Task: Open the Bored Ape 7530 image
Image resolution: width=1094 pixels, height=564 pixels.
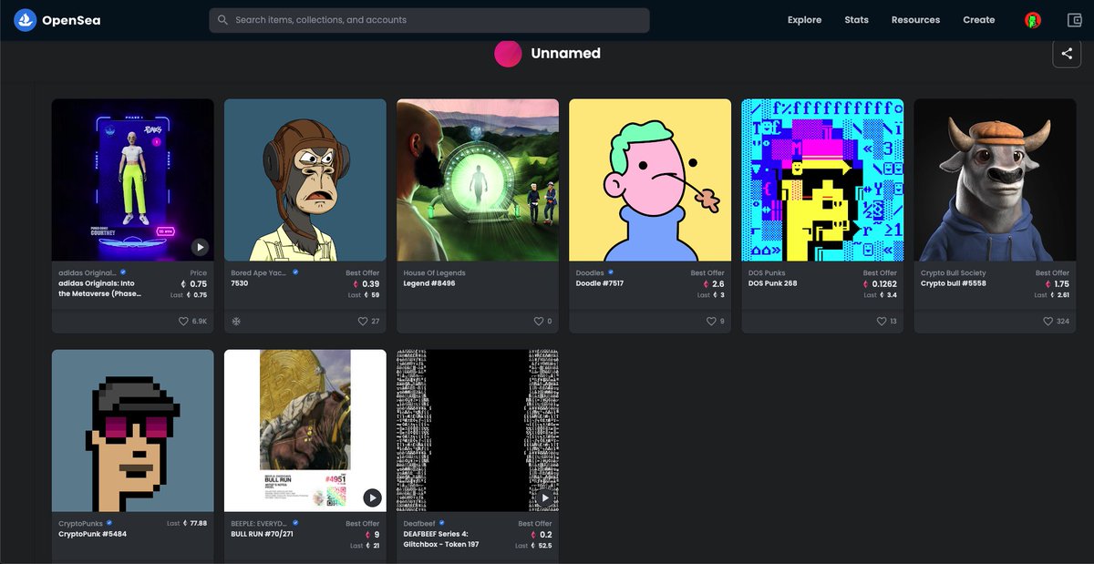Action: pos(305,180)
